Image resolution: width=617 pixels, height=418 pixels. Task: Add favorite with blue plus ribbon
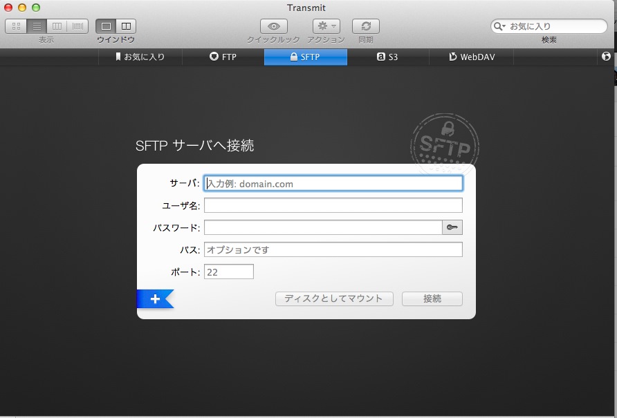[x=155, y=299]
